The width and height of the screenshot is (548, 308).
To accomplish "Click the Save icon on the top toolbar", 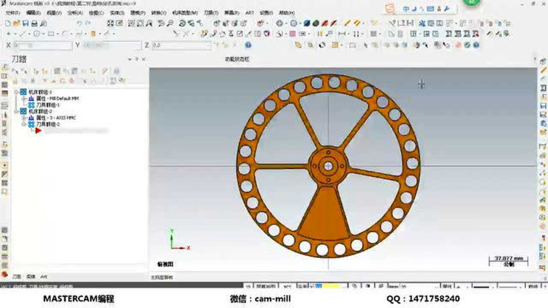I will tap(25, 23).
